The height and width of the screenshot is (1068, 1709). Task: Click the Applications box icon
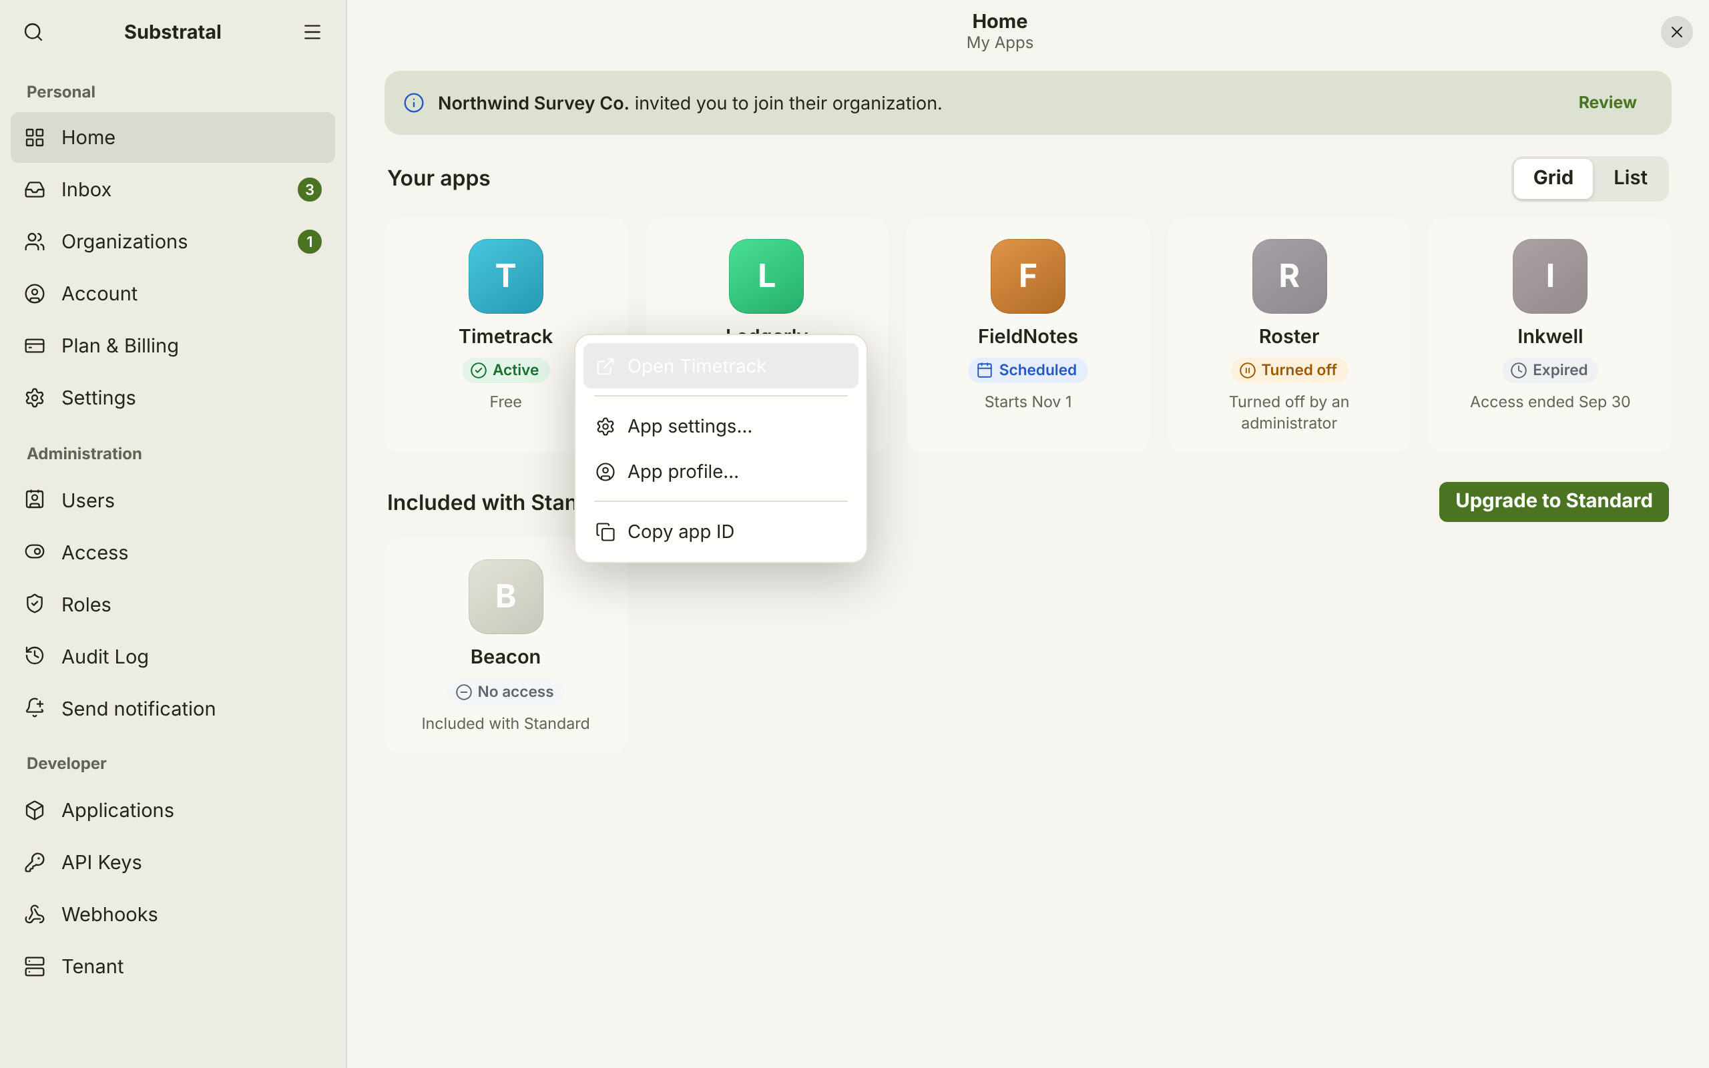[x=35, y=810]
